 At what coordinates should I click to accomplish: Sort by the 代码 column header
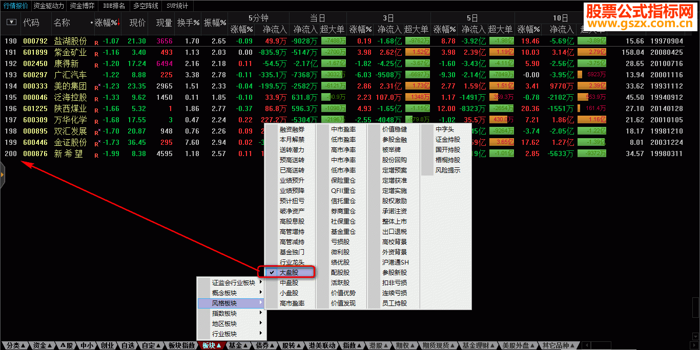31,23
